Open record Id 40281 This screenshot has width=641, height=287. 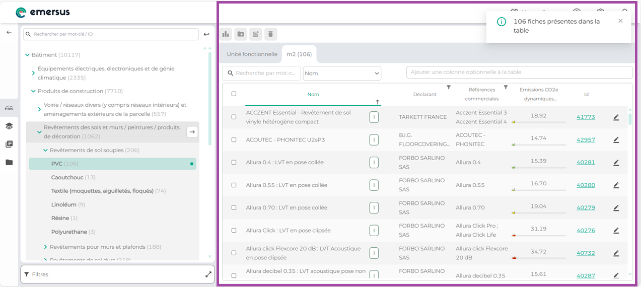(586, 162)
